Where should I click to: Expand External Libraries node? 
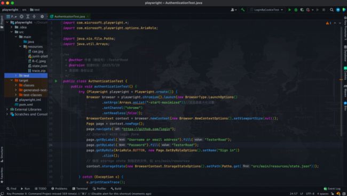[x=7, y=110]
